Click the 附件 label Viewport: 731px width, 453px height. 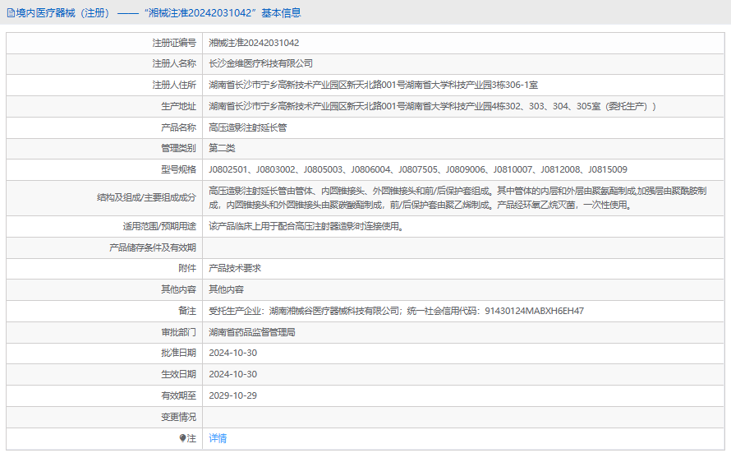(x=187, y=268)
